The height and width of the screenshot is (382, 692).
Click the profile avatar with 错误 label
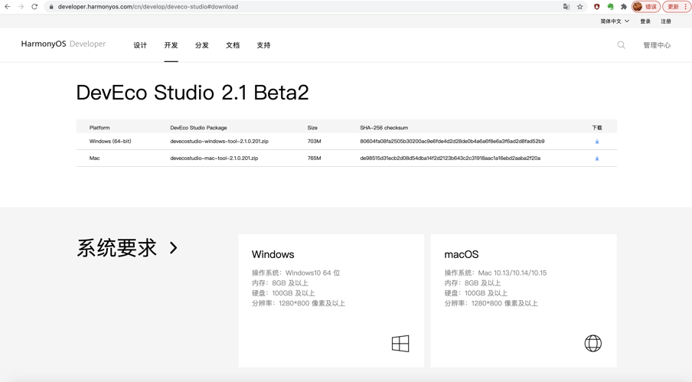click(x=645, y=7)
